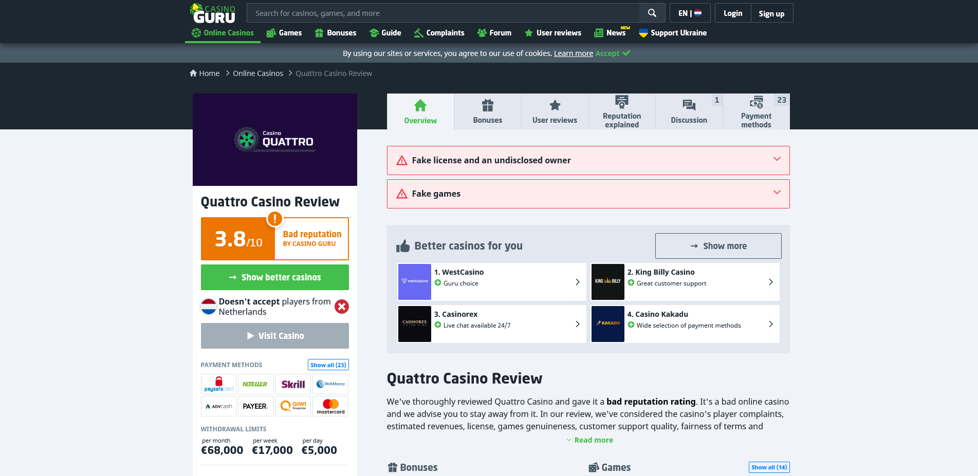Select the QIWI payment icon
This screenshot has height=476, width=978.
[293, 406]
